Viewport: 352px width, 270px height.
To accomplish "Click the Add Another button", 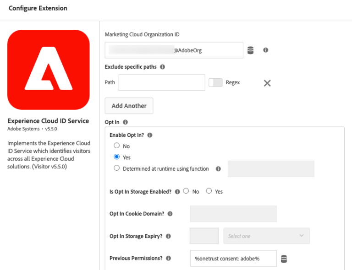I will 129,106.
